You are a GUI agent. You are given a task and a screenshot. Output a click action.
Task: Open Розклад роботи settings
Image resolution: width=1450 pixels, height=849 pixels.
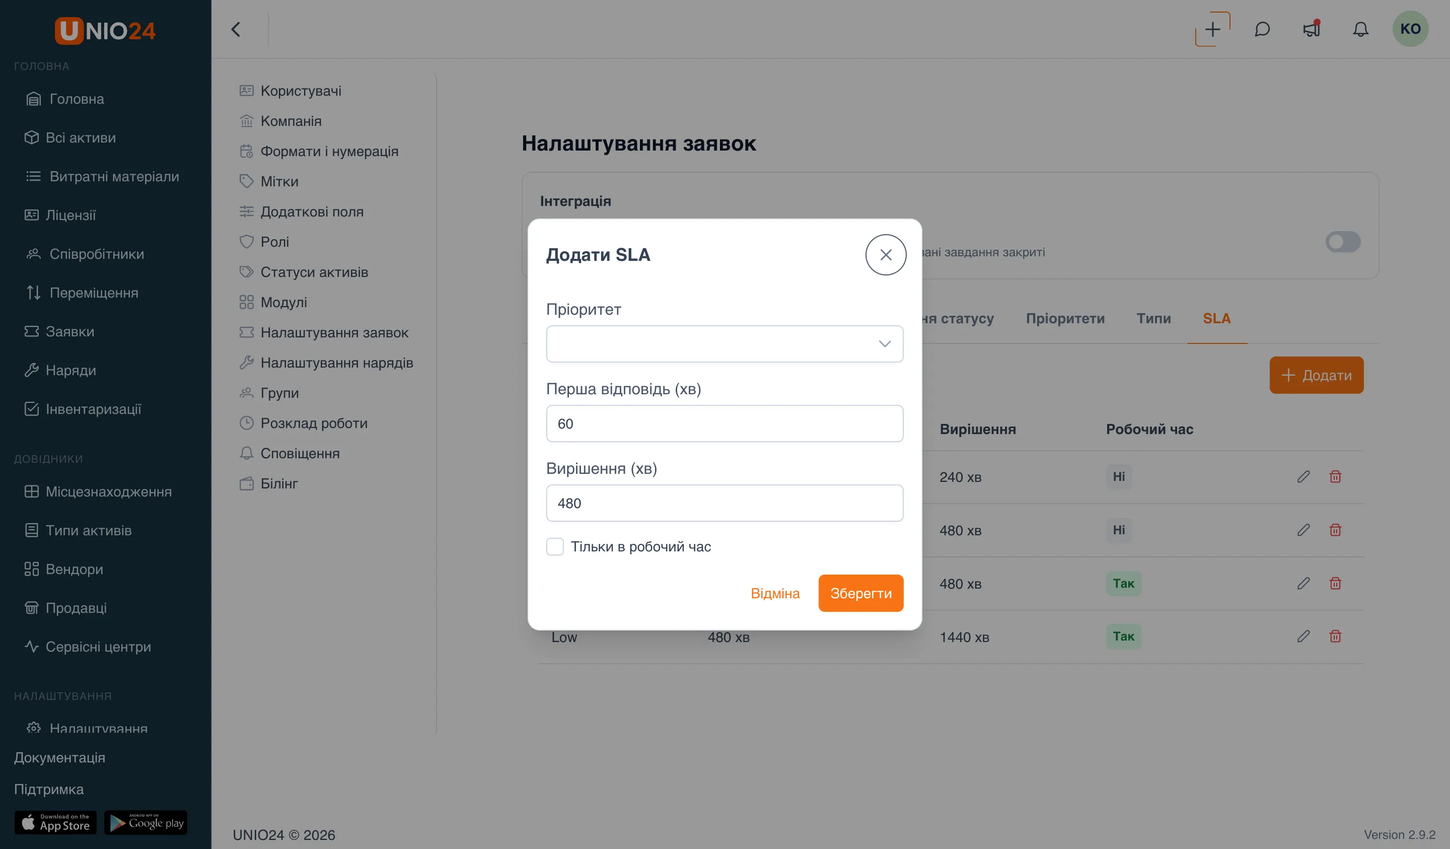pyautogui.click(x=303, y=423)
